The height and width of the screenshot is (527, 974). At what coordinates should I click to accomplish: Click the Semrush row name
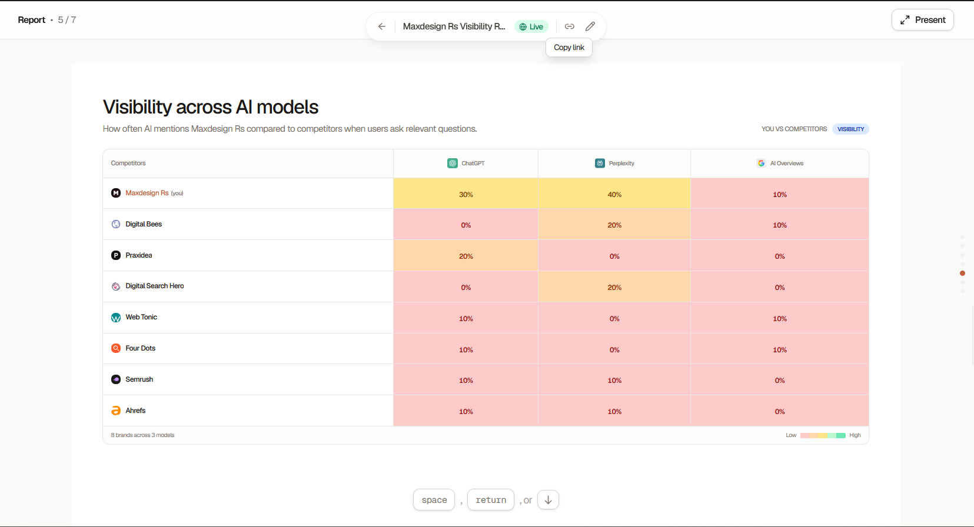(x=139, y=379)
